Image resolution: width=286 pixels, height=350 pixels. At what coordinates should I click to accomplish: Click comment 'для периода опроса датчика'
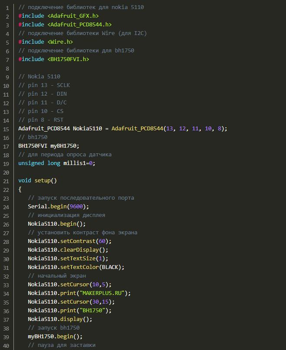[65, 155]
